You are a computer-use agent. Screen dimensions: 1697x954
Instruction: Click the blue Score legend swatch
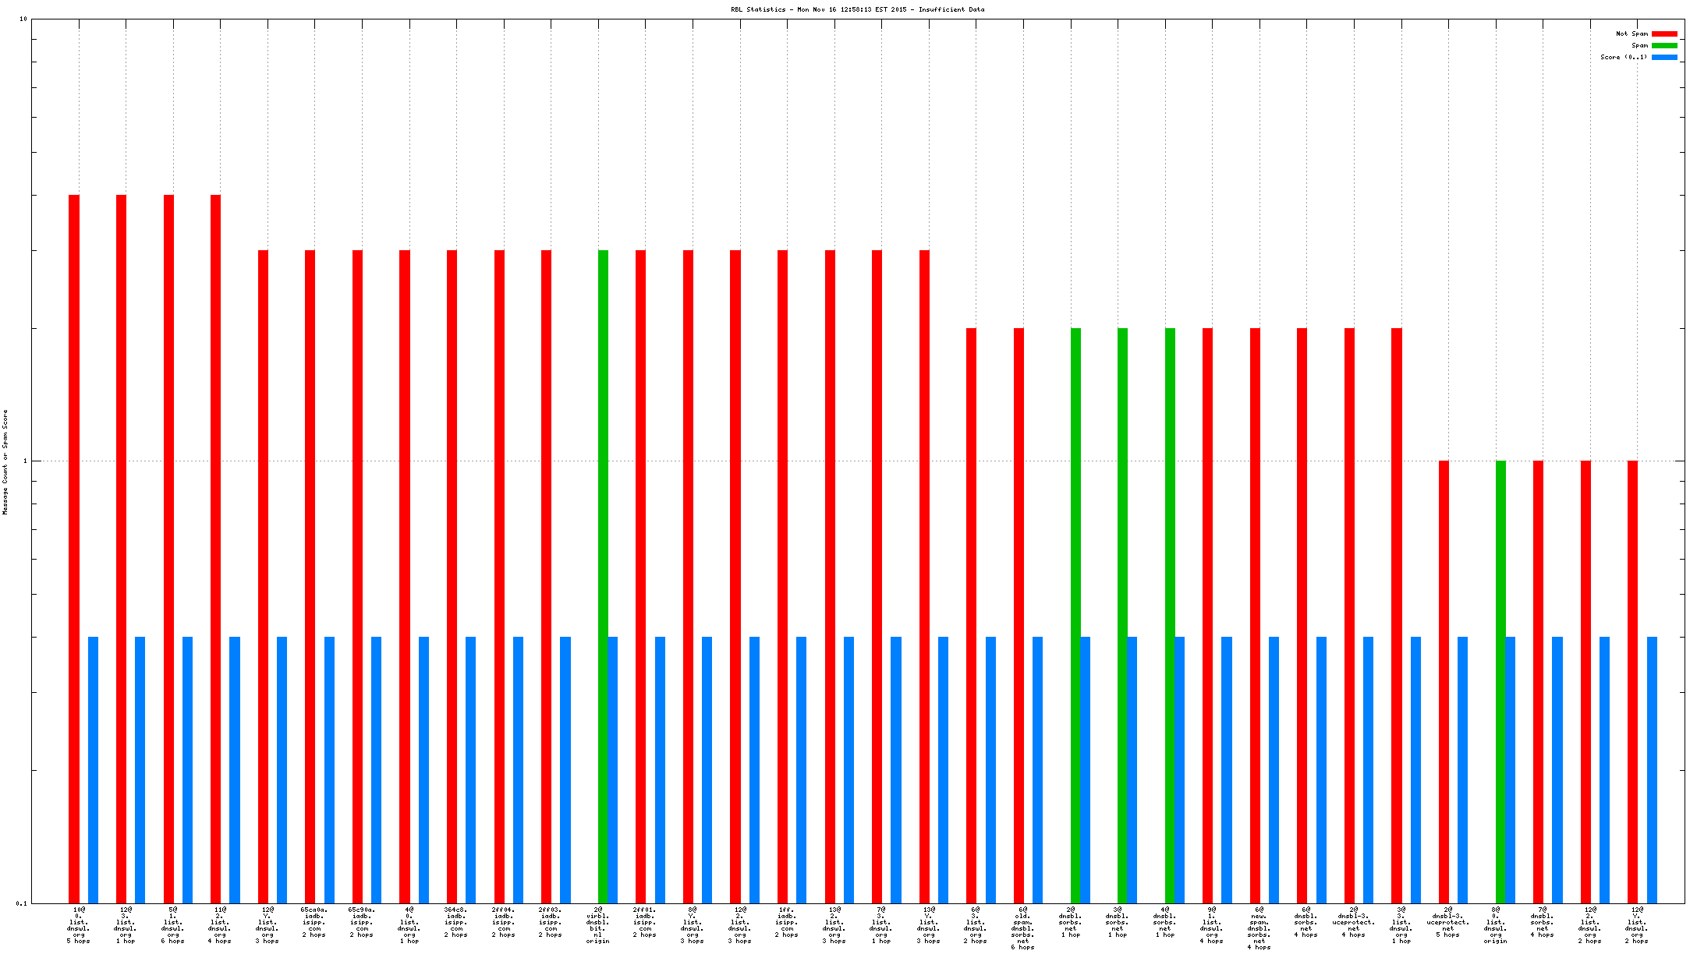[1664, 58]
